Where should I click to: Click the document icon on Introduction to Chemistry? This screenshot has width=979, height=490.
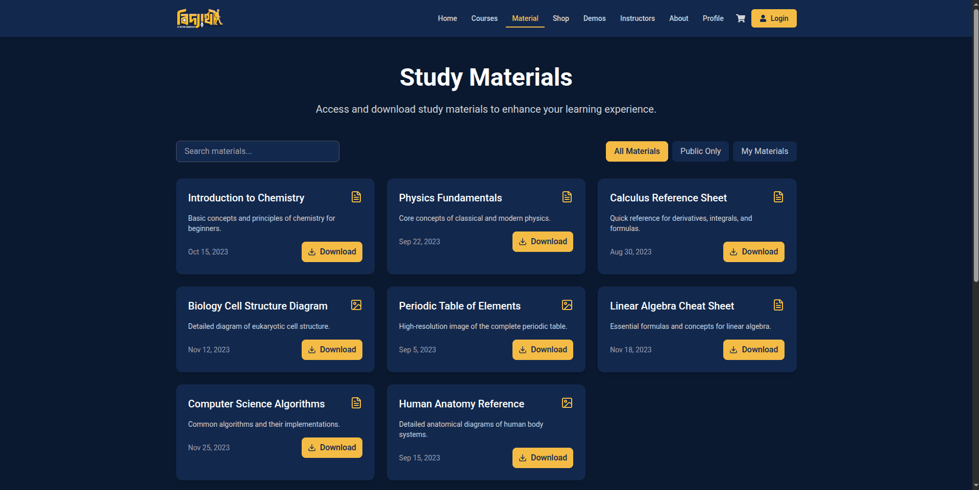pyautogui.click(x=356, y=197)
